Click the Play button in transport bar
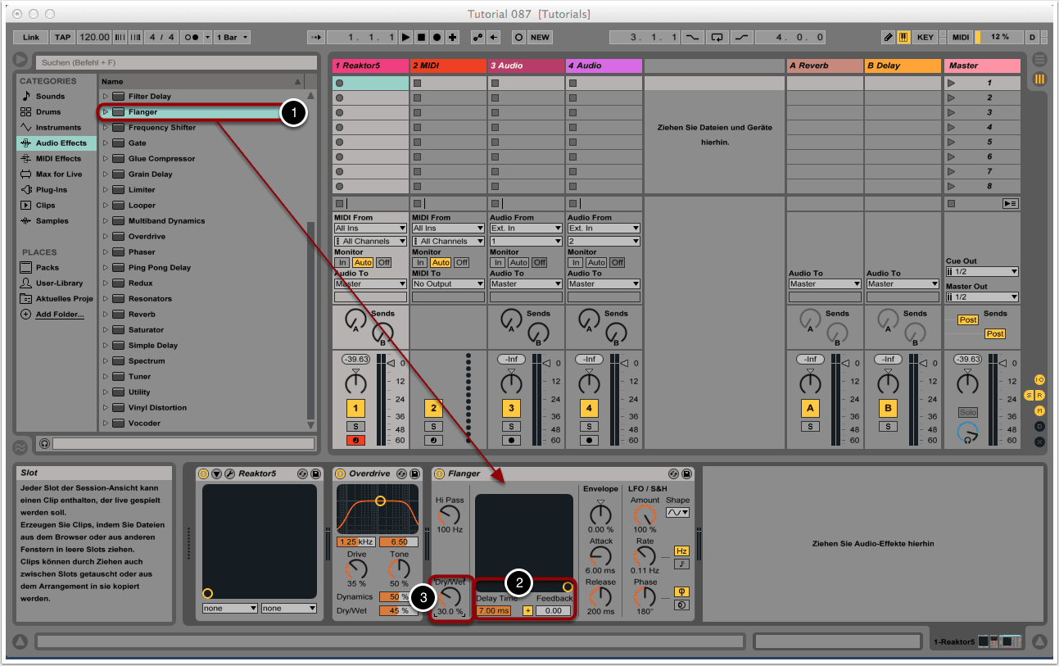The height and width of the screenshot is (666, 1059). pos(405,38)
